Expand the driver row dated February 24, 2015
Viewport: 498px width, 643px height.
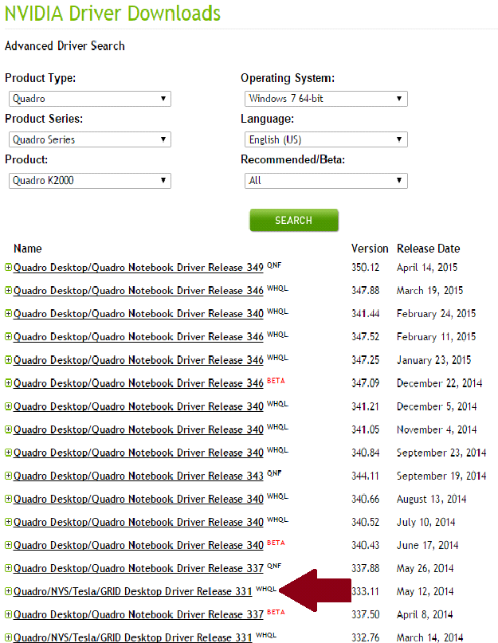coord(9,314)
